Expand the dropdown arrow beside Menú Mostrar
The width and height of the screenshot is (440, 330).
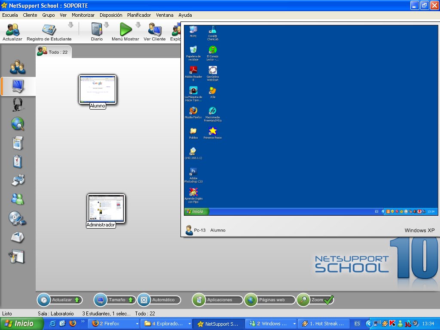point(138,25)
